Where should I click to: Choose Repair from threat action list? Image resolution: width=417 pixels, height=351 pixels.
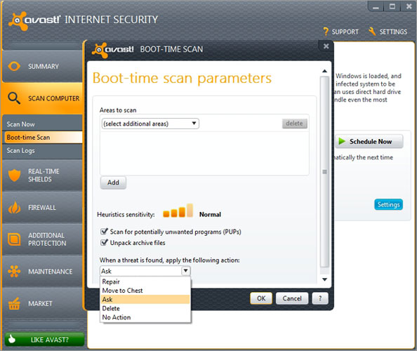tap(145, 282)
